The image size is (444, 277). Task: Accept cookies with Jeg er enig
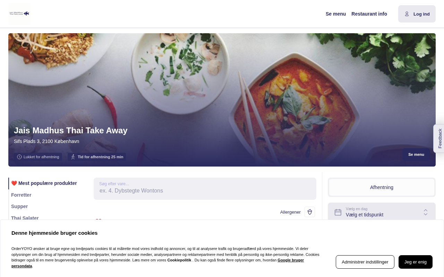416,262
